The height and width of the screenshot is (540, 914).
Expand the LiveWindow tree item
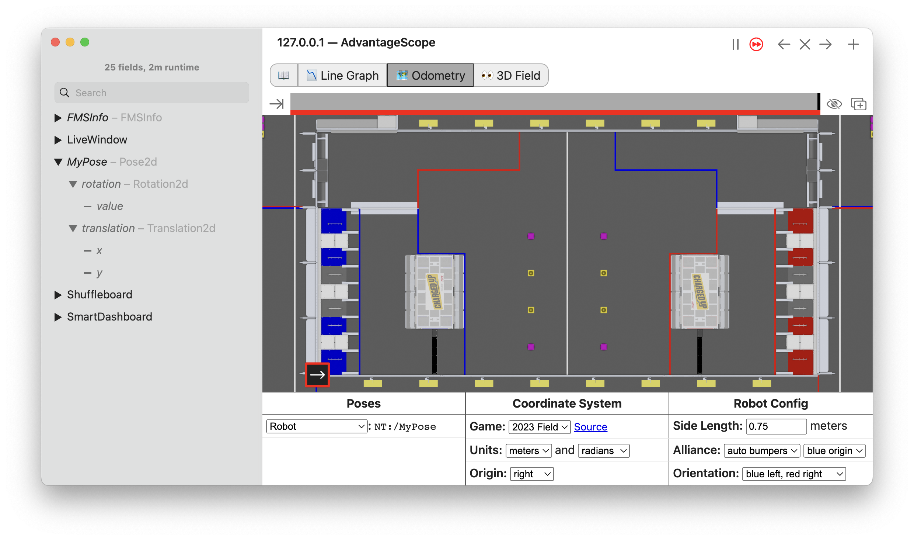click(58, 140)
